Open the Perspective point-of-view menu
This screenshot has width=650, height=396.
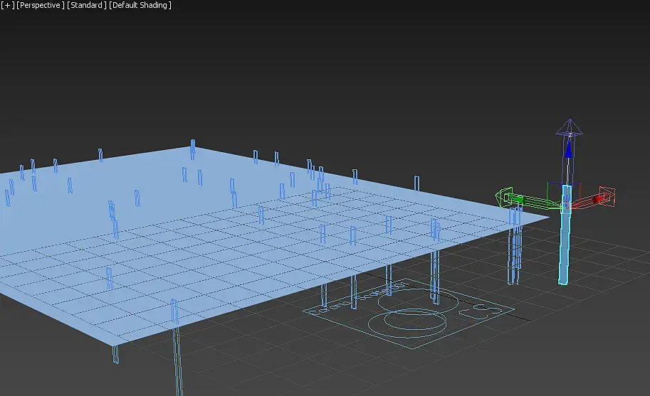[40, 6]
